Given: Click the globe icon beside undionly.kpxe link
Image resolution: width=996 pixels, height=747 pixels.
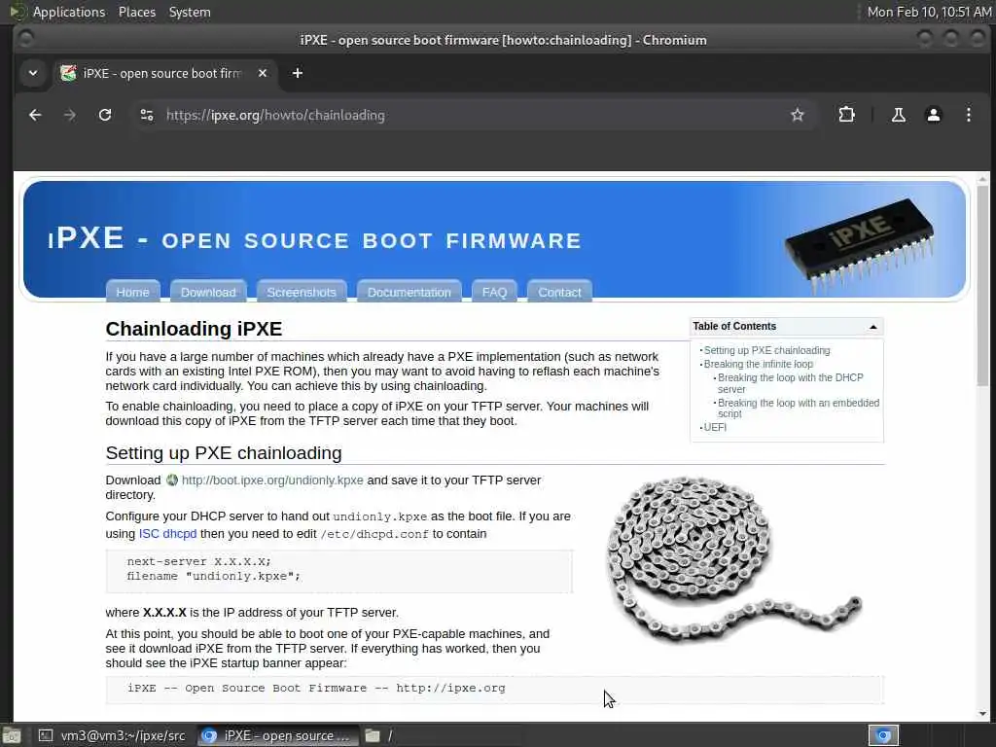Looking at the screenshot, I should point(172,480).
